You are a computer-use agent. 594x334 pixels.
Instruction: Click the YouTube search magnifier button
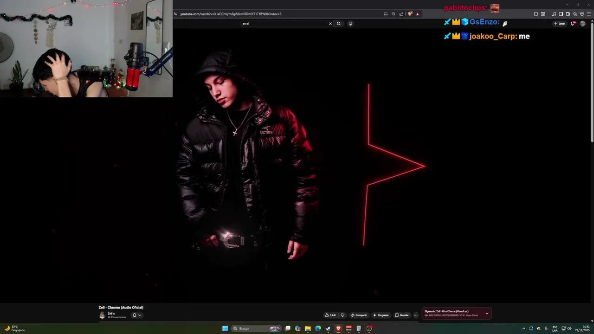point(339,24)
